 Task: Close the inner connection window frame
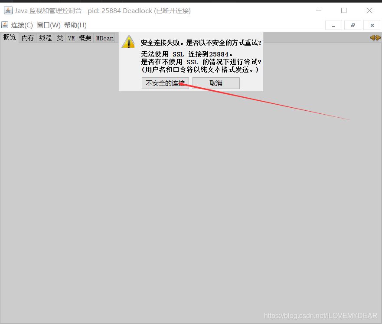(372, 25)
